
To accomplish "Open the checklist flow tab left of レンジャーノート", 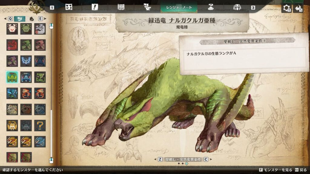I will pyautogui.click(x=147, y=7).
